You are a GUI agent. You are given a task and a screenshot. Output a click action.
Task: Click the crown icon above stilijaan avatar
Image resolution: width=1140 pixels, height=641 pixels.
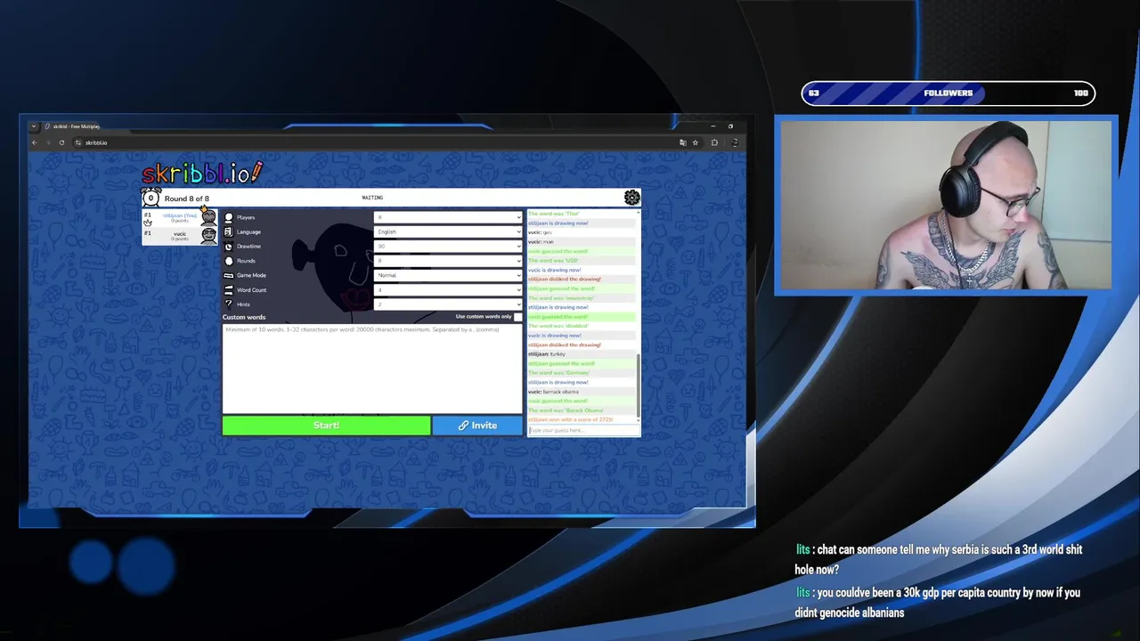204,210
